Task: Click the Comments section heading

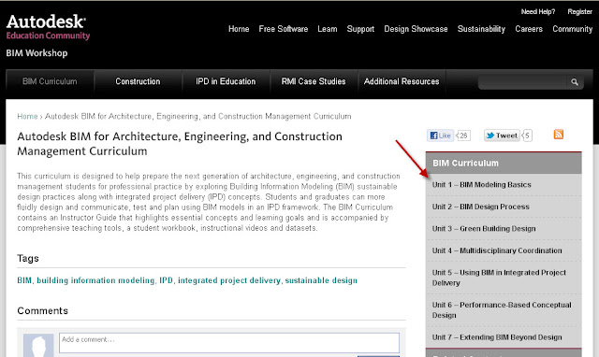Action: (x=42, y=311)
